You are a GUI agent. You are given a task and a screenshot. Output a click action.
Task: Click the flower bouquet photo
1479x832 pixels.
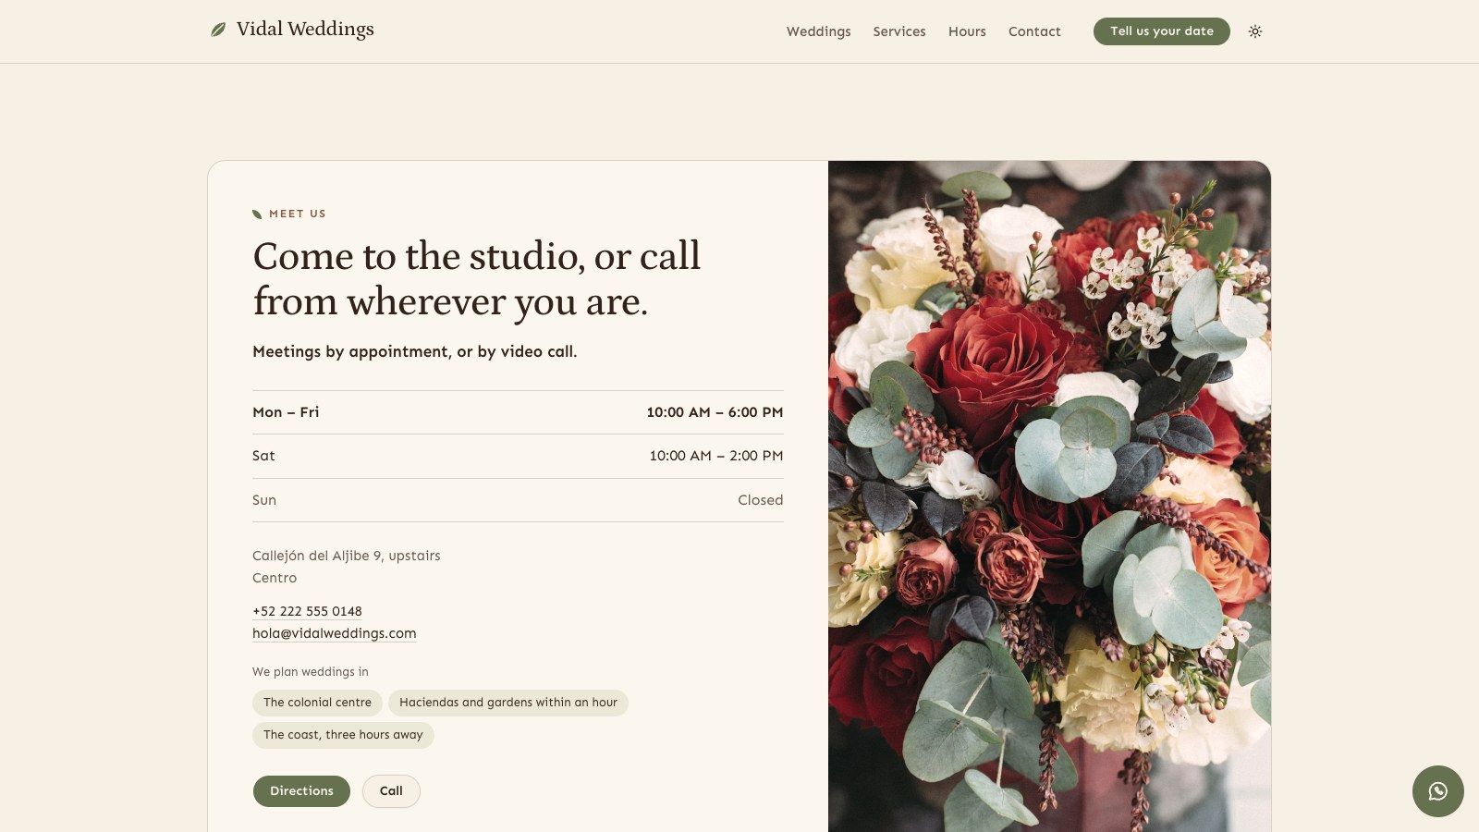tap(1049, 496)
